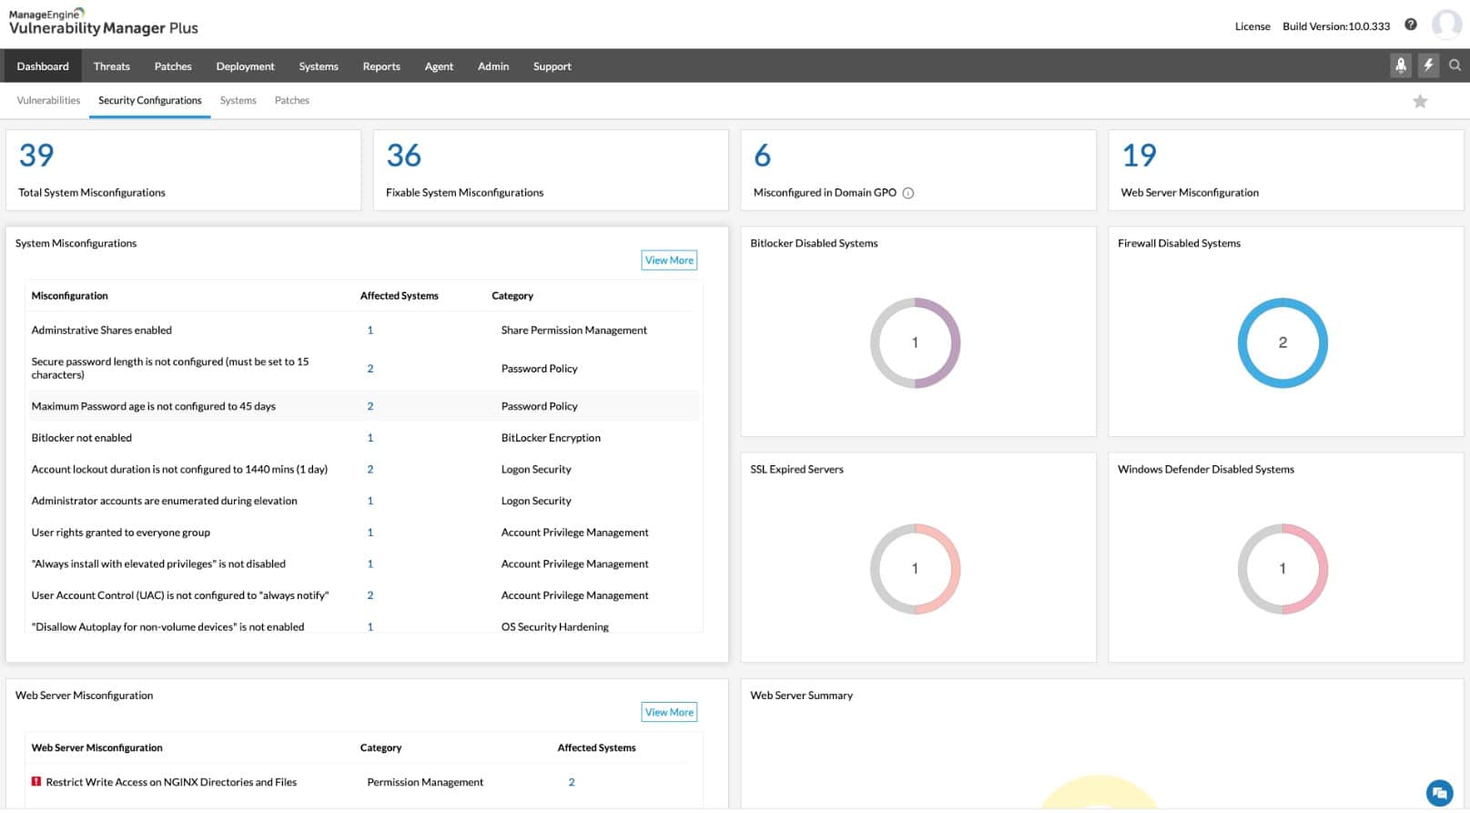Open the Admin menu
Viewport: 1470px width, 813px height.
[x=493, y=66]
